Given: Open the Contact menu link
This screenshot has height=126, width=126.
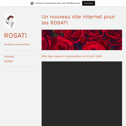Looking at the screenshot, I should (8, 61).
